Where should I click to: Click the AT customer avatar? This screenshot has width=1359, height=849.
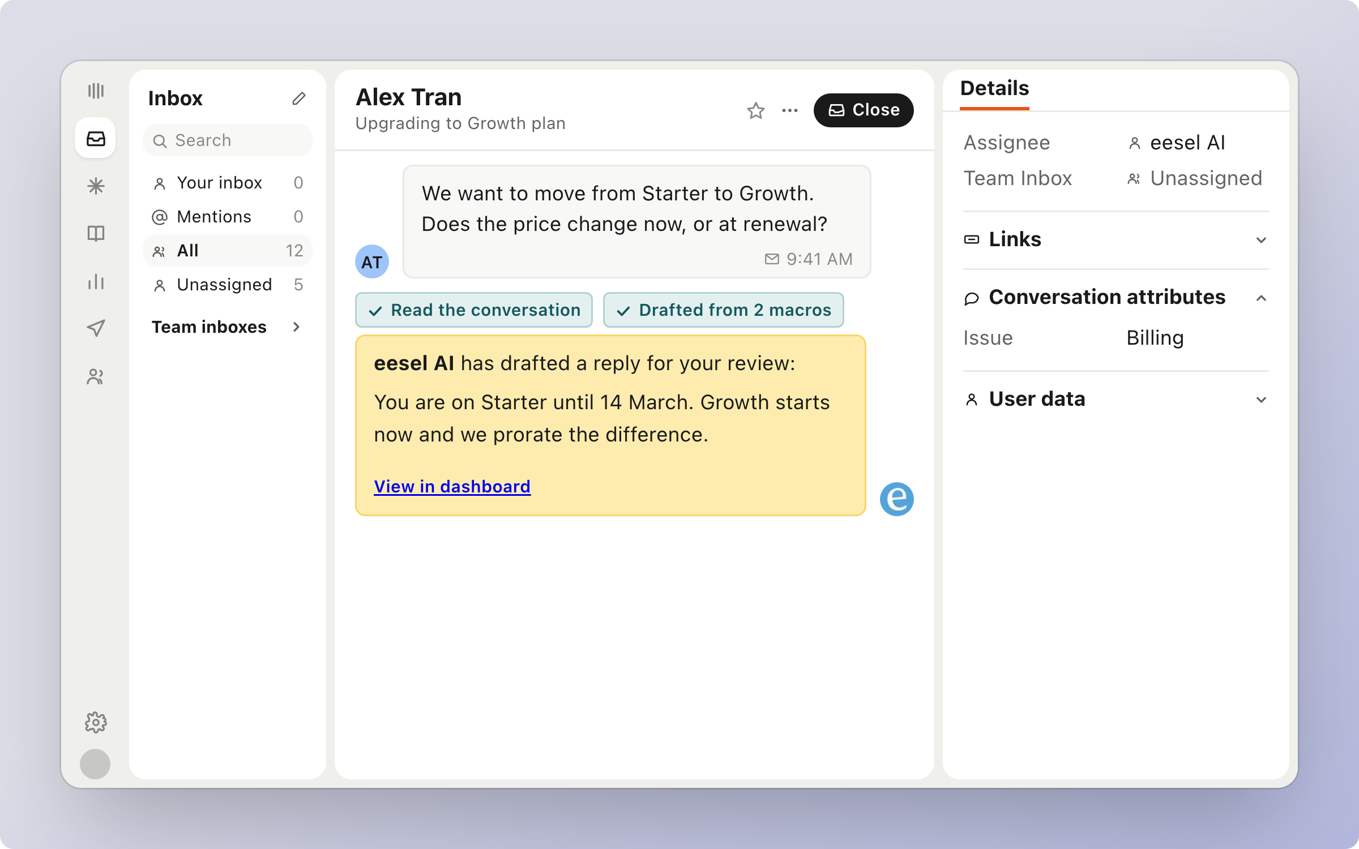372,261
